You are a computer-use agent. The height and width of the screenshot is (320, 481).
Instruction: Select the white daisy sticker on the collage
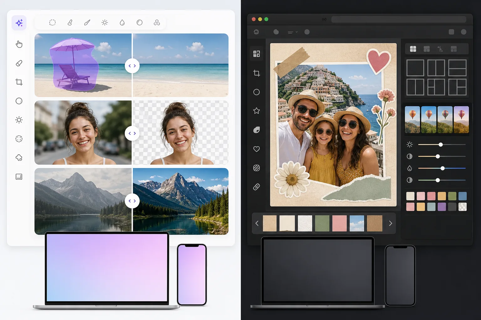(x=292, y=179)
